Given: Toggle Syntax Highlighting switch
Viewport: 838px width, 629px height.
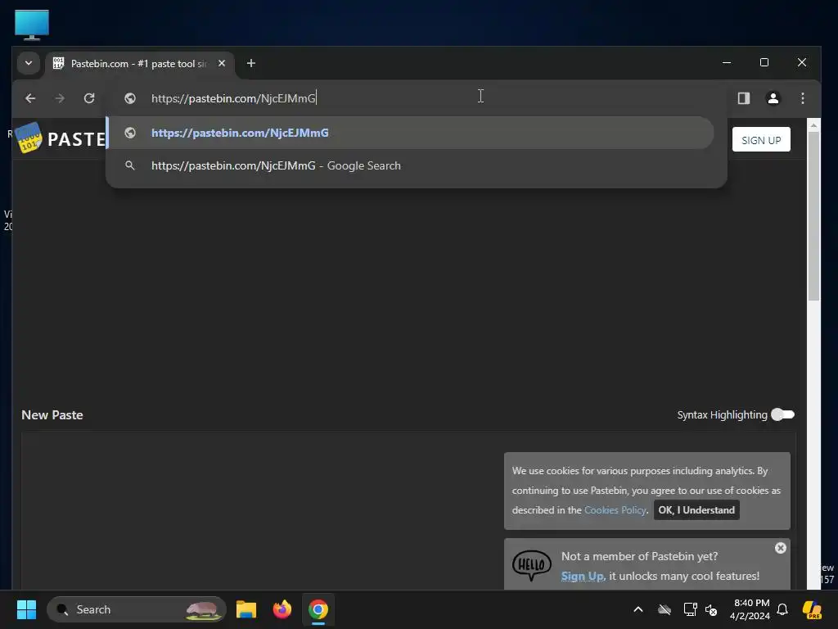Looking at the screenshot, I should pos(783,414).
